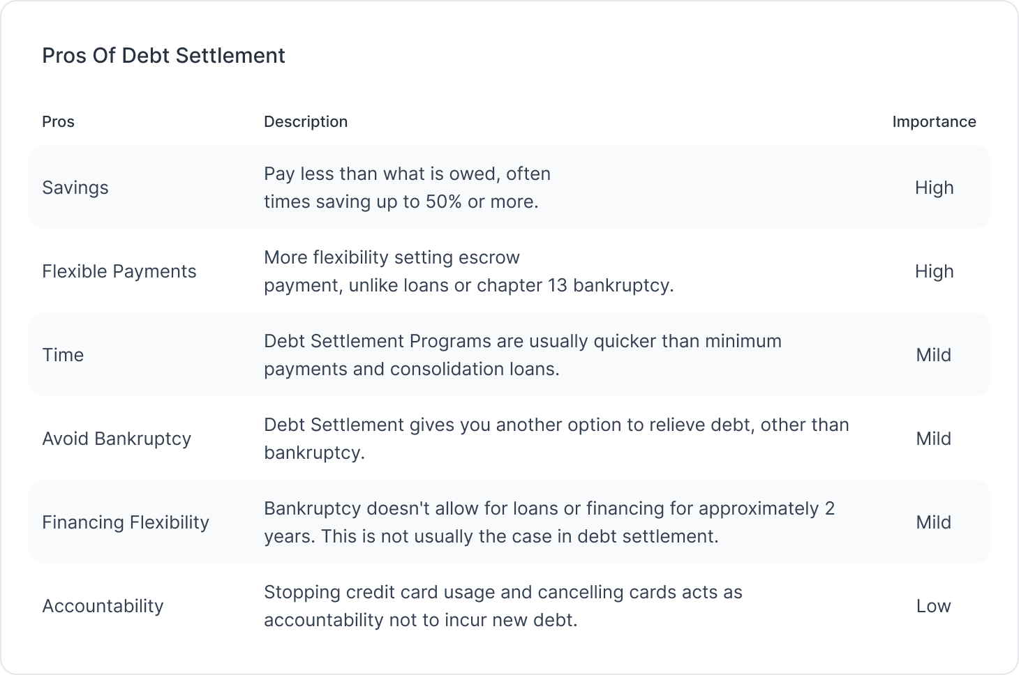Select the Avoid Bankruptcy row label
Screen dimensions: 1019x675
point(117,439)
